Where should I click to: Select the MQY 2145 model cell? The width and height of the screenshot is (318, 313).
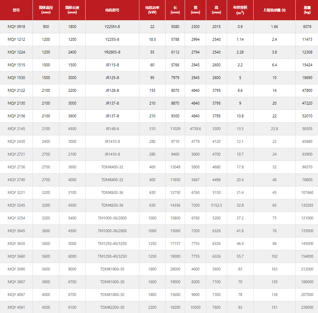(x=16, y=129)
